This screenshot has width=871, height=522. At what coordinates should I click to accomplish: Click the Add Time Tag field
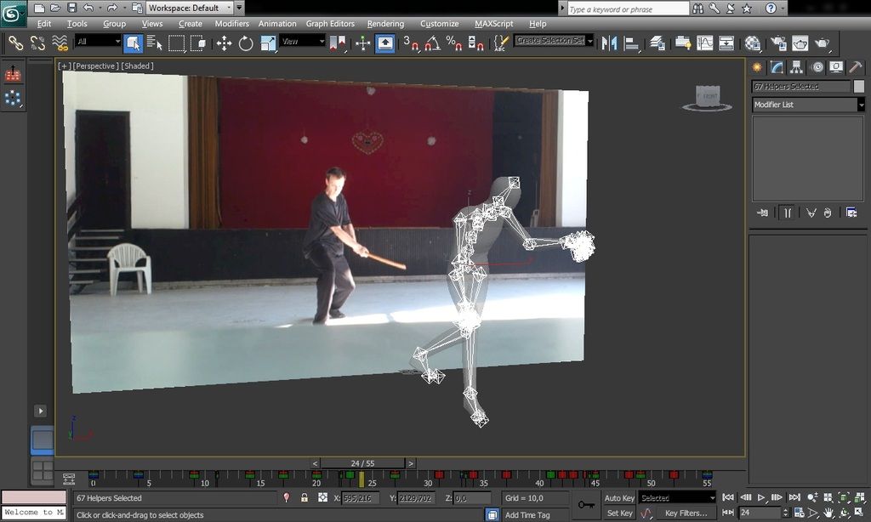pyautogui.click(x=527, y=514)
